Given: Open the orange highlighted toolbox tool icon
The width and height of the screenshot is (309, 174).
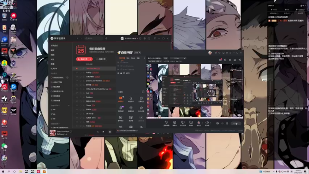Looking at the screenshot, I should click(x=121, y=98).
